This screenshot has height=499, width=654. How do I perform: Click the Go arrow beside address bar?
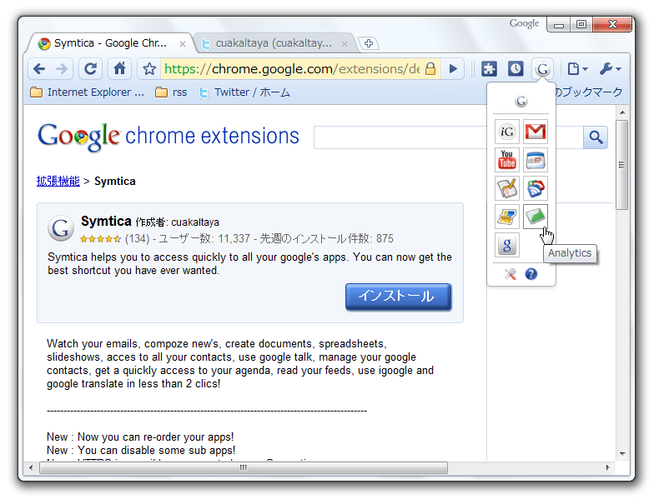453,68
